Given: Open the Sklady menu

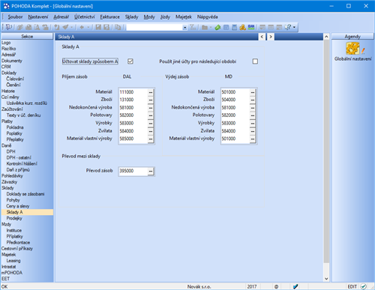Looking at the screenshot, I should 131,16.
